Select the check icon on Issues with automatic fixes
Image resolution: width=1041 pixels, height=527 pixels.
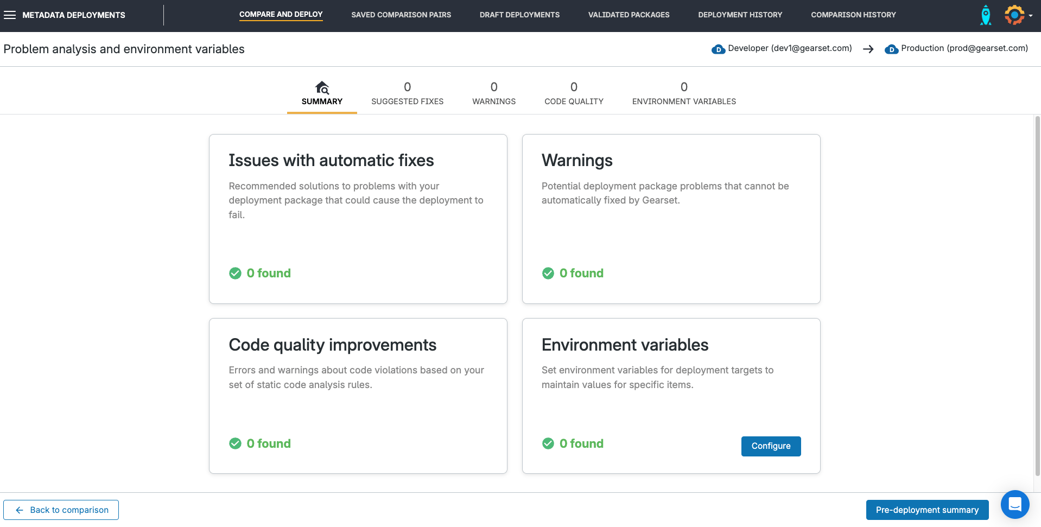pos(235,273)
